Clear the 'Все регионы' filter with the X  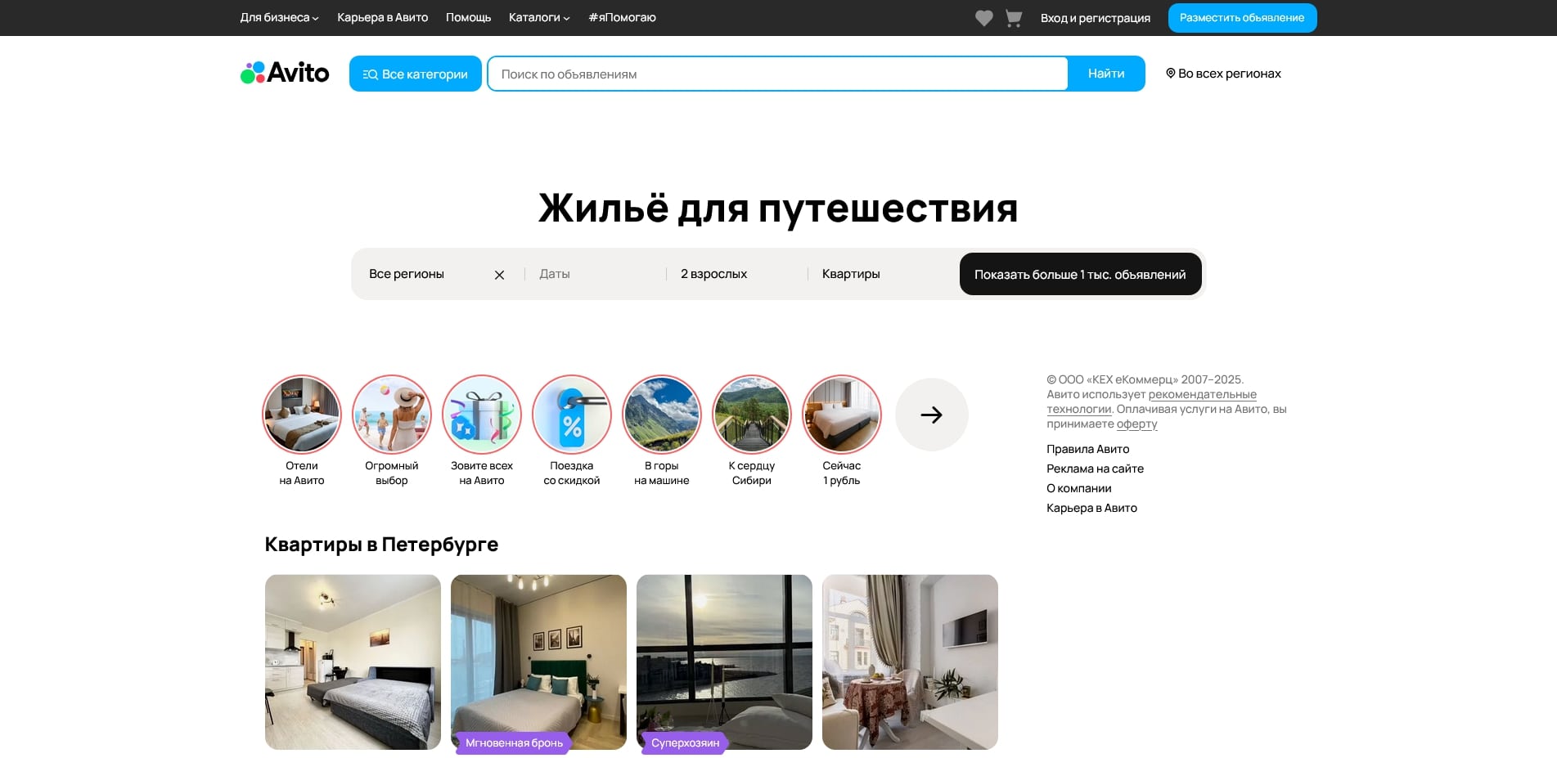click(499, 274)
